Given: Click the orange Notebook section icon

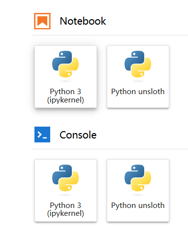Looking at the screenshot, I should (42, 21).
